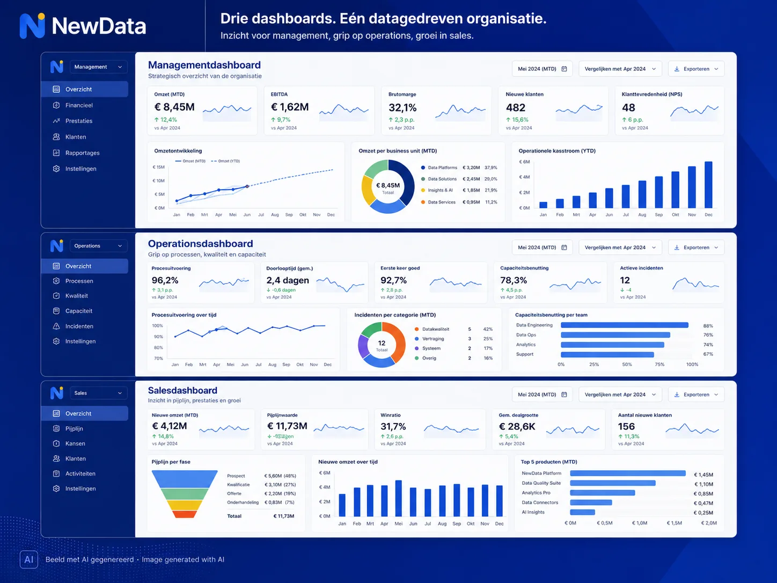Click Insights & AI yellow legend dot
This screenshot has width=777, height=583.
pos(423,190)
